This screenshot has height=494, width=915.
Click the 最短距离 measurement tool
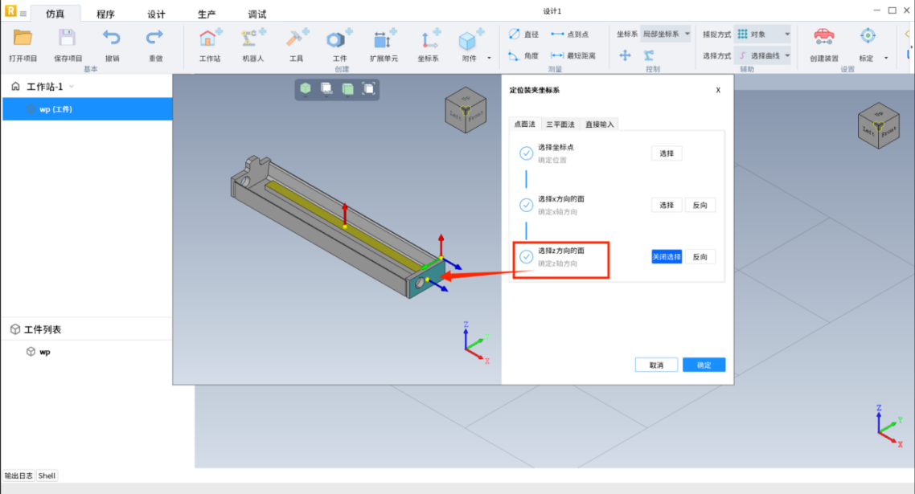pos(572,55)
